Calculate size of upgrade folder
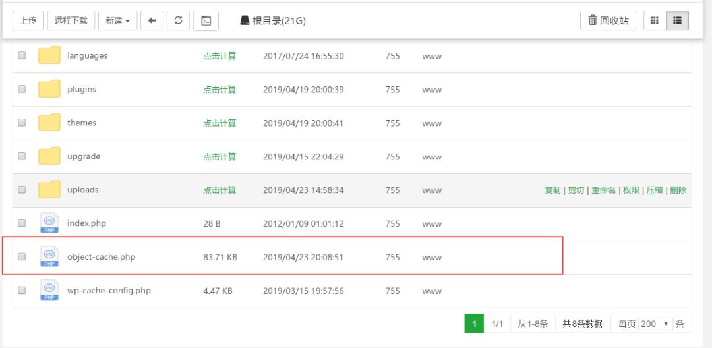Screen dimensions: 712x348 coord(220,157)
